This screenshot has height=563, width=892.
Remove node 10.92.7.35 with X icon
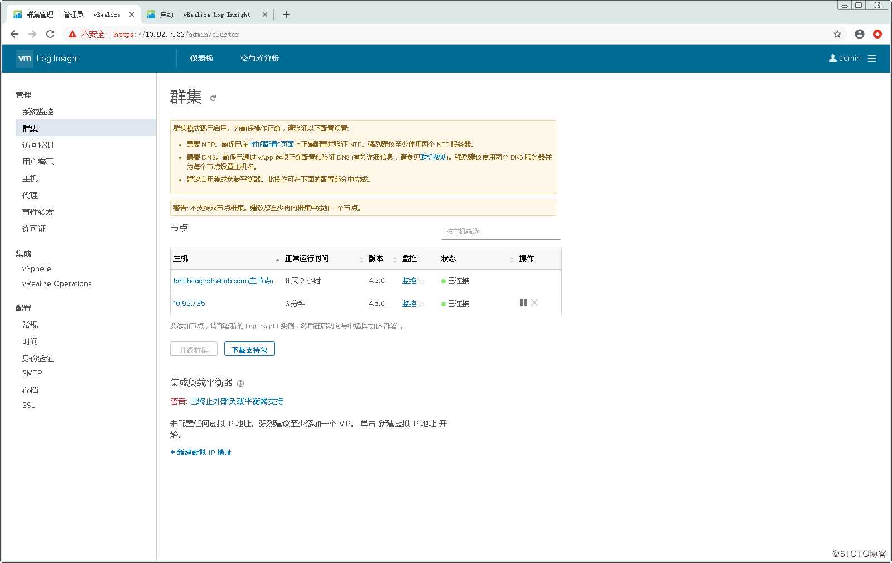pyautogui.click(x=534, y=302)
